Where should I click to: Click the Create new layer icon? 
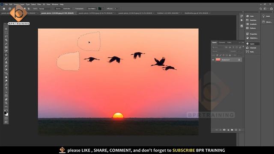tap(236, 130)
